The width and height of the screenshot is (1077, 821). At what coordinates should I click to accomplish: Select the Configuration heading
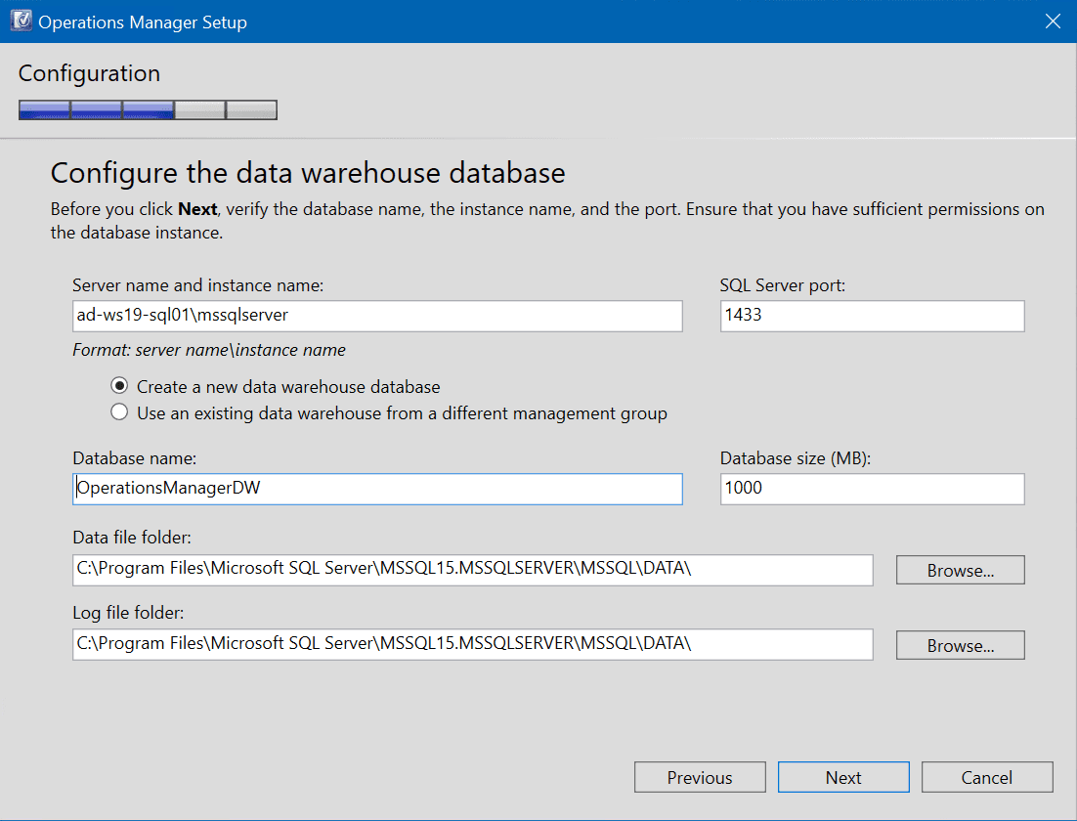click(x=89, y=73)
